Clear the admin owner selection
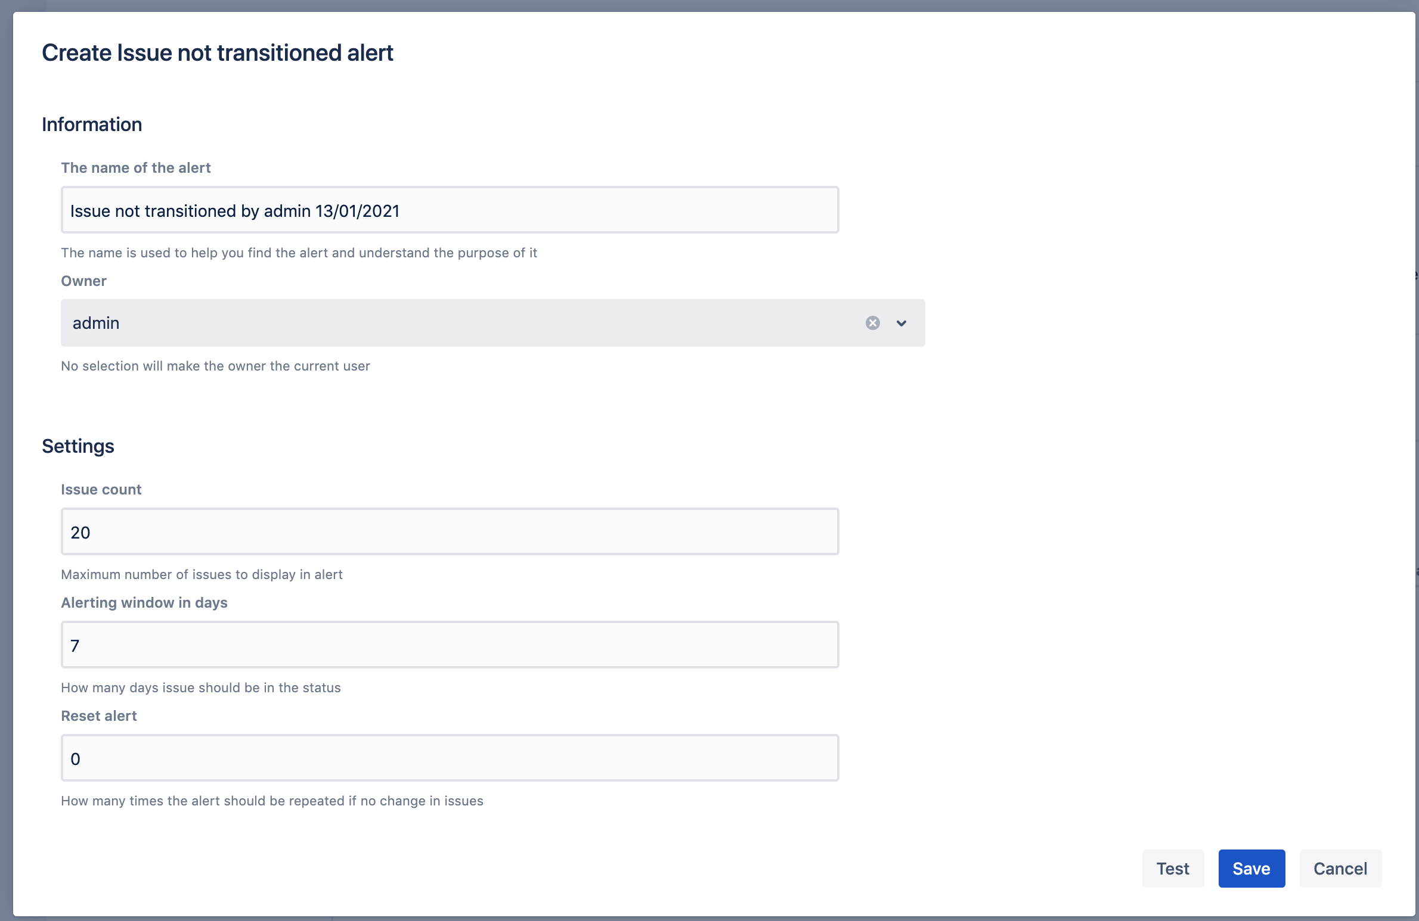 (x=872, y=323)
